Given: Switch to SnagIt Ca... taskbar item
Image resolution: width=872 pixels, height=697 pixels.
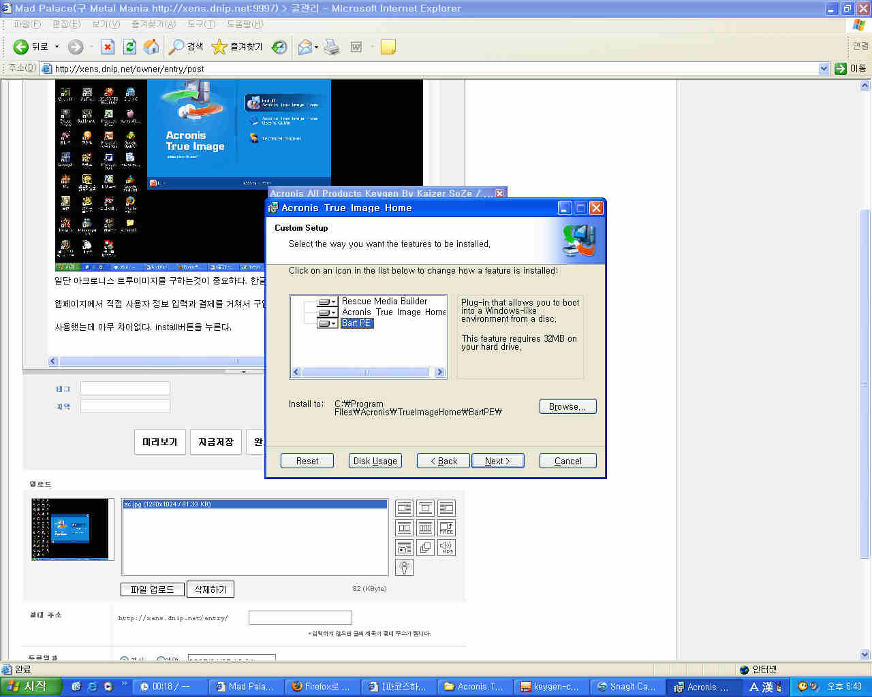Looking at the screenshot, I should tap(627, 687).
